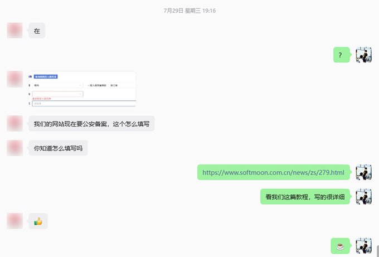Open the form screenshot image in chat
The height and width of the screenshot is (257, 379).
82,89
